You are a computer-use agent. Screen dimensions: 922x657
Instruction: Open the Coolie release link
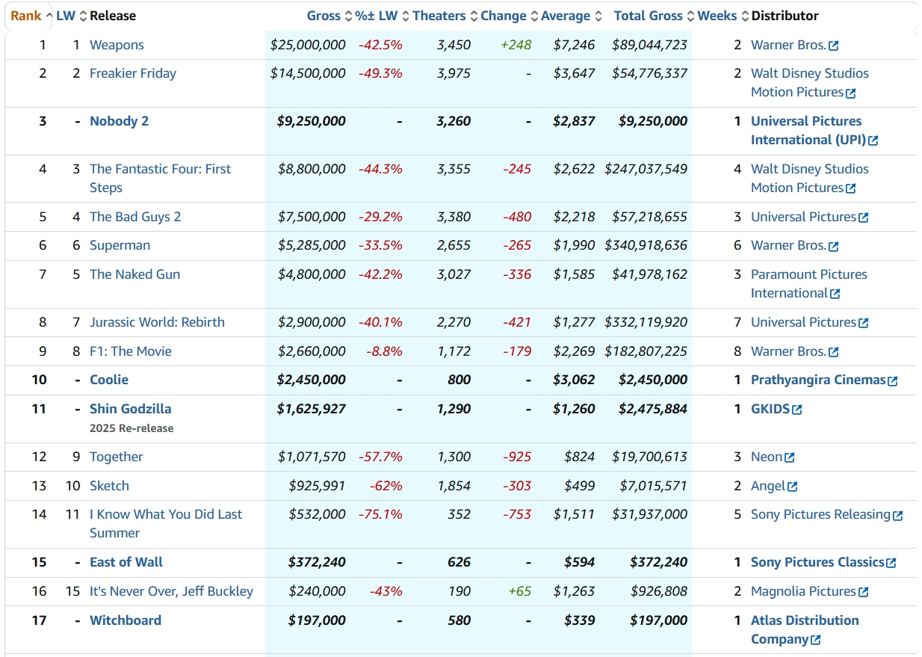click(x=109, y=380)
